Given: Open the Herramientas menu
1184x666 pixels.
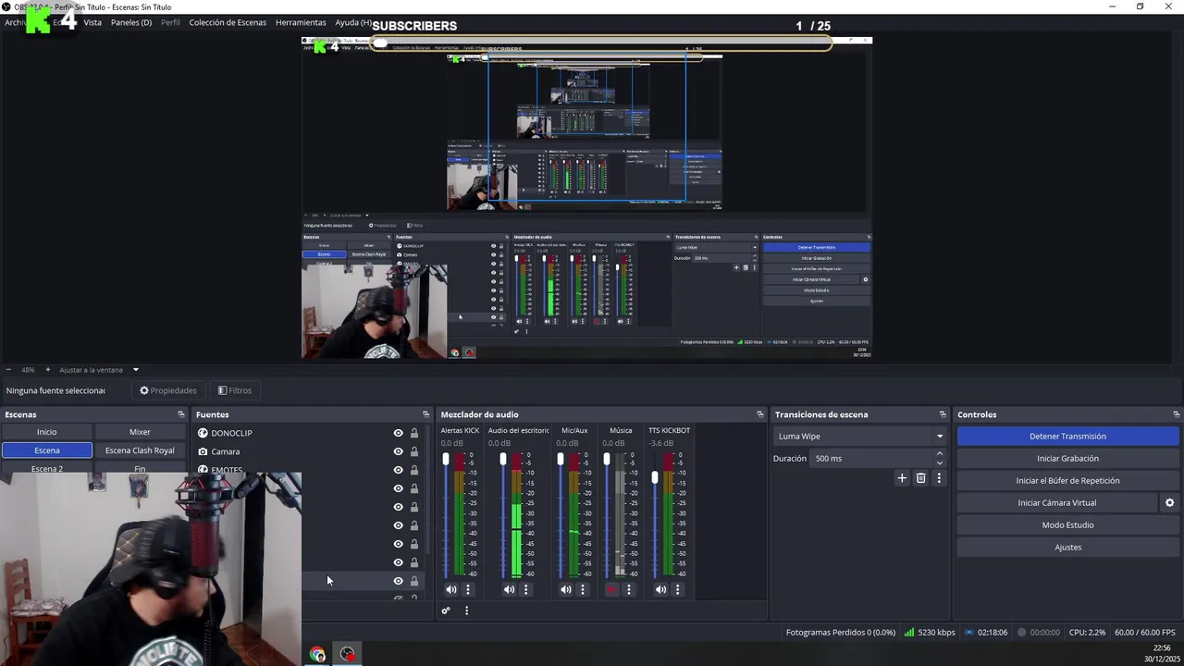Looking at the screenshot, I should (301, 22).
